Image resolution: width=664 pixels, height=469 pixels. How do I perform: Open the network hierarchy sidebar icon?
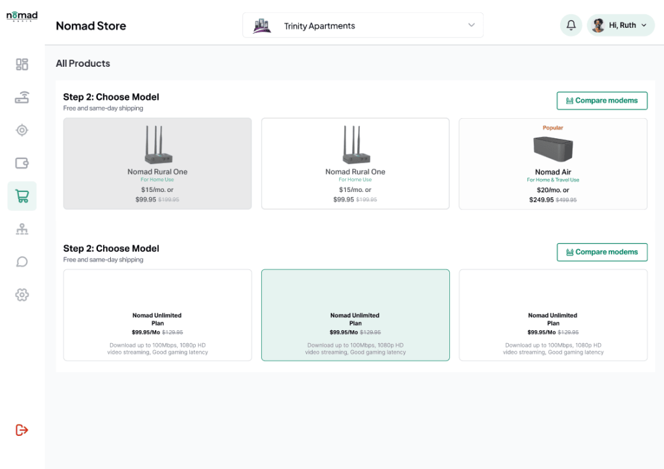tap(21, 228)
